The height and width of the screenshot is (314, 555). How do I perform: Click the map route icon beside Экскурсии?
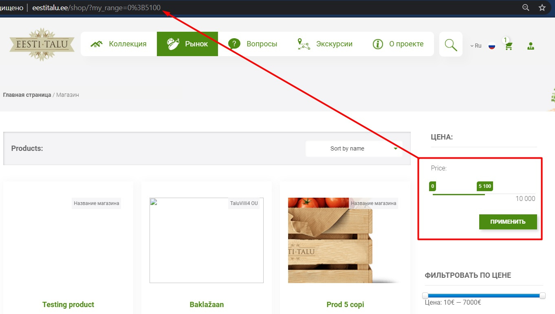(304, 44)
